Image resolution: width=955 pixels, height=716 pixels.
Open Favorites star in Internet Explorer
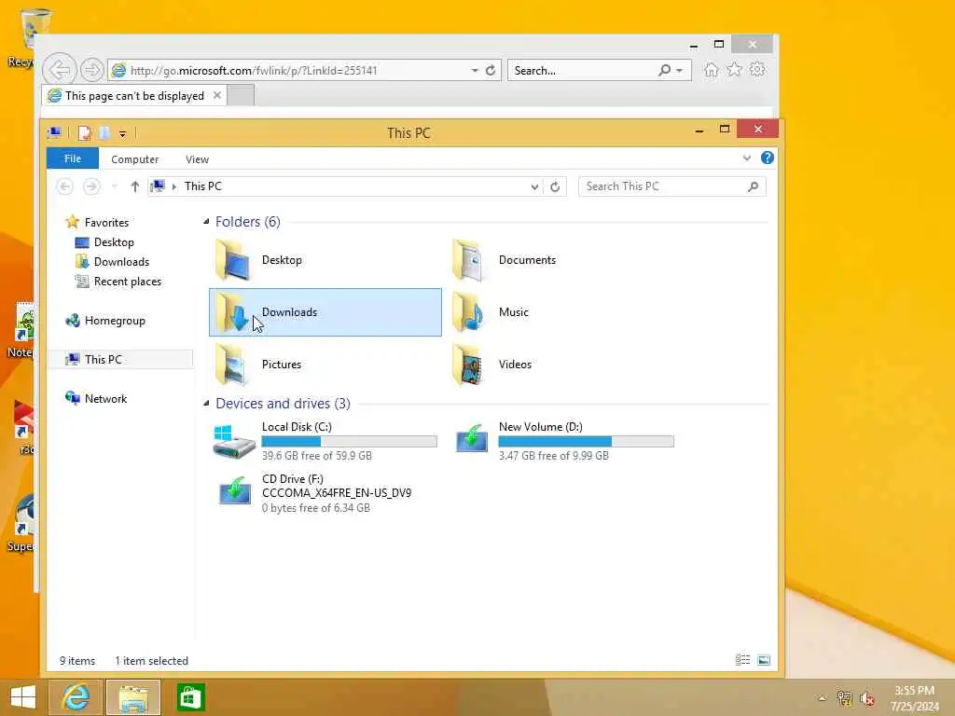pos(734,69)
